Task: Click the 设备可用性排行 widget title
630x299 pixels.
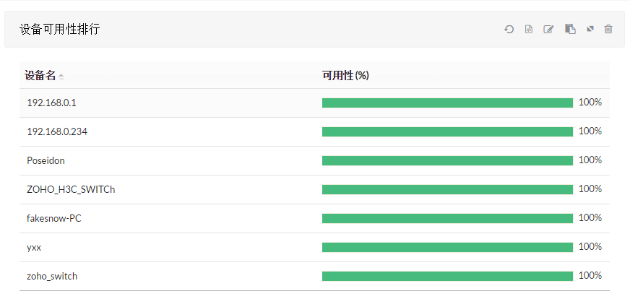Action: [x=59, y=30]
